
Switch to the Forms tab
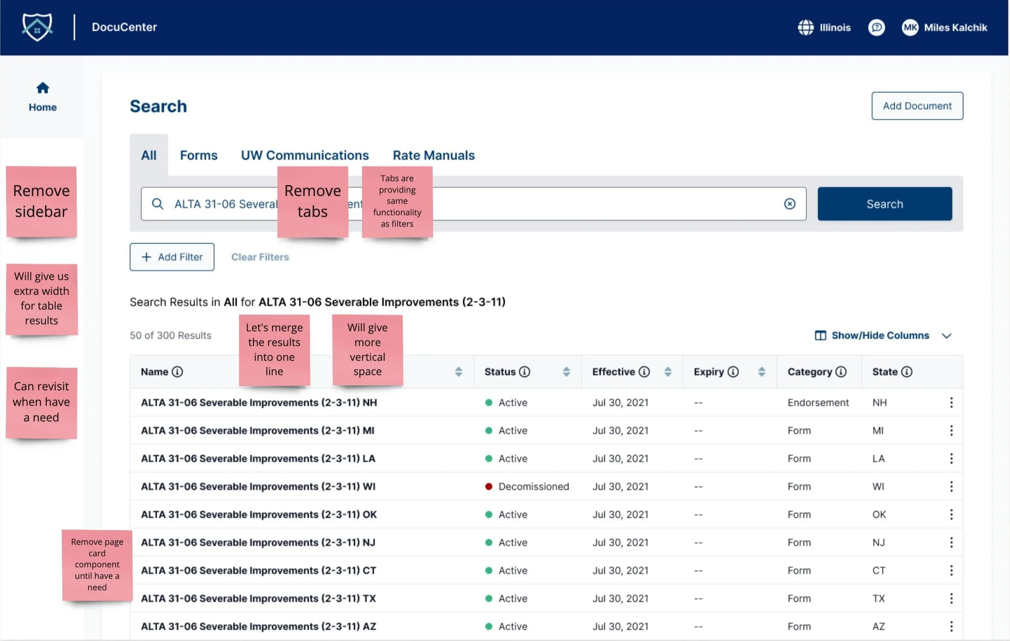tap(198, 155)
